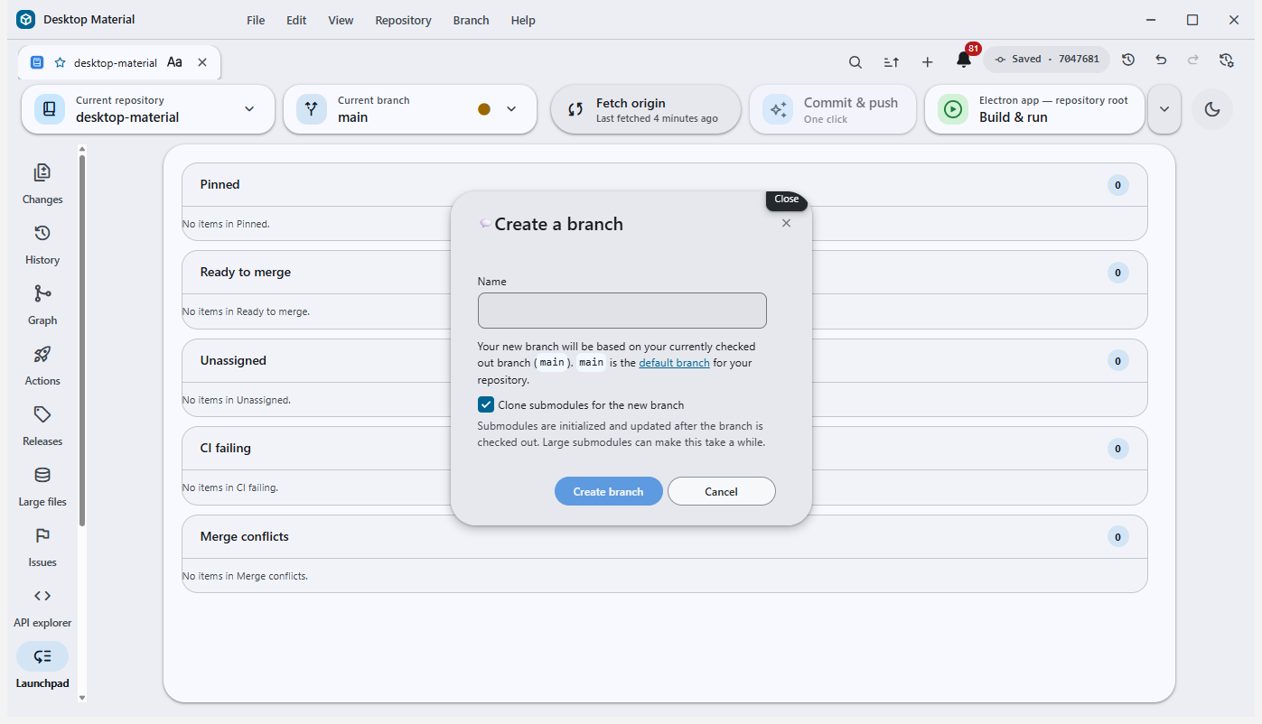
Task: Open the Changes sidebar view
Action: pyautogui.click(x=42, y=183)
